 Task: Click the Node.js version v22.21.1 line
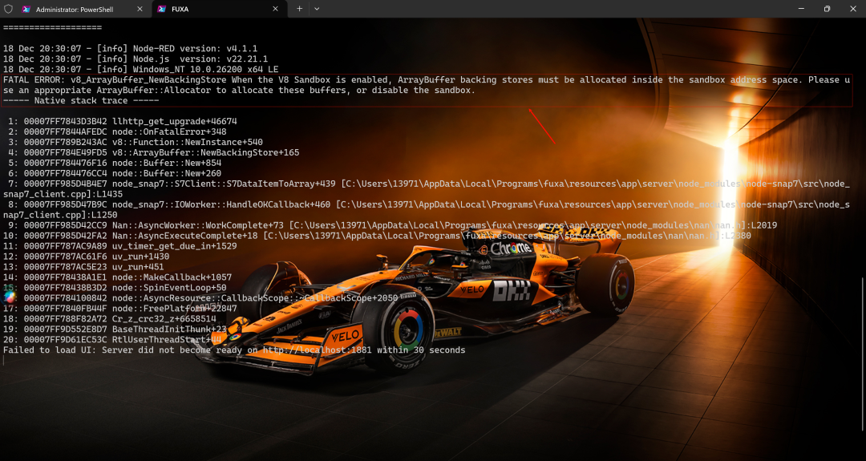[136, 59]
